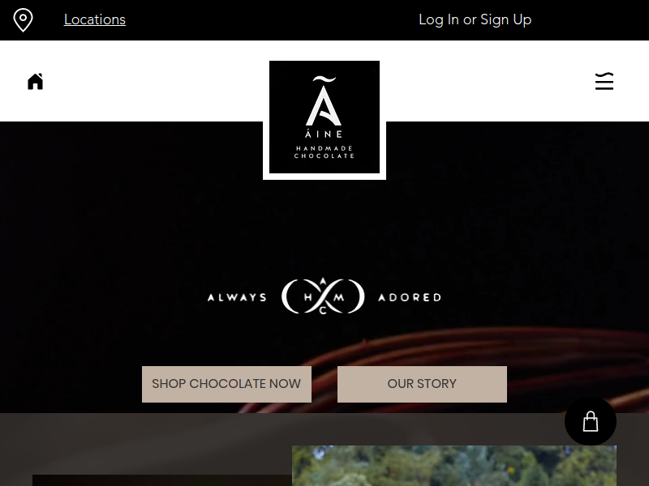
Task: Click the stylized Ã letter mark
Action: [324, 100]
